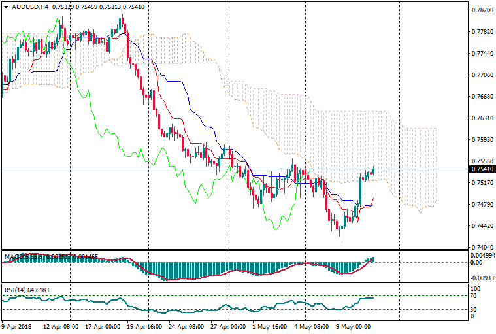Click the 17 Apr 00:00 time label
The width and height of the screenshot is (496, 334).
103,326
